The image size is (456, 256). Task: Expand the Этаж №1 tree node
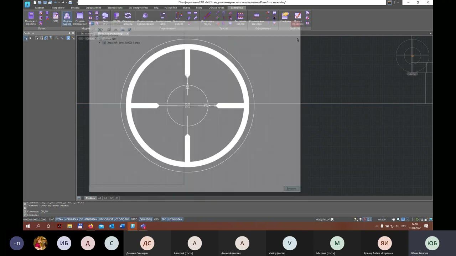99,43
